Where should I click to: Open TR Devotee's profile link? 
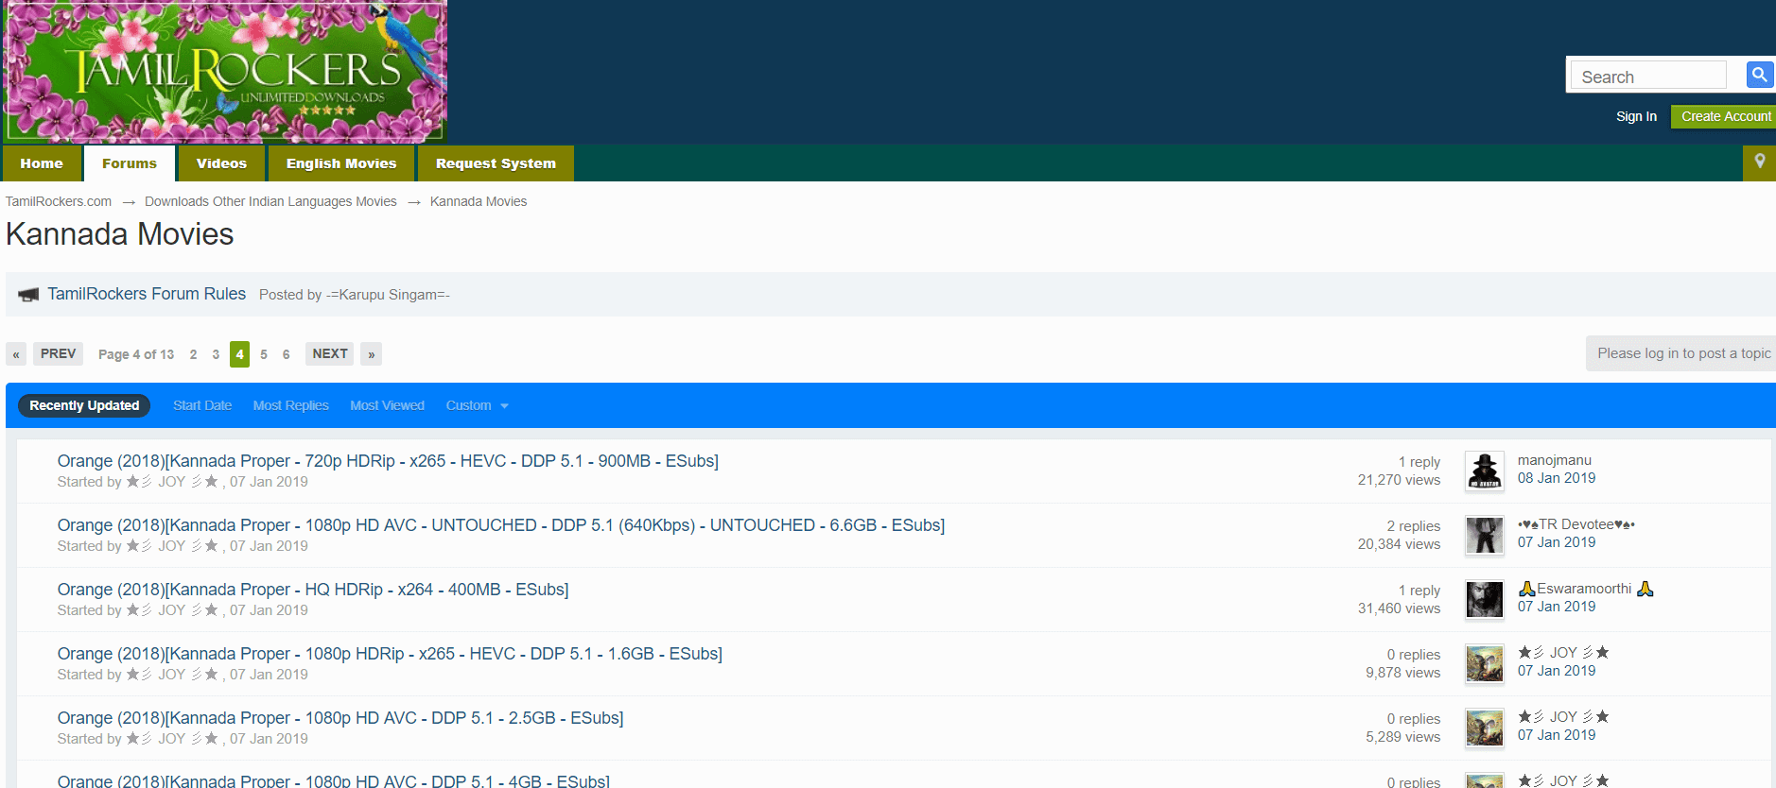tap(1576, 524)
